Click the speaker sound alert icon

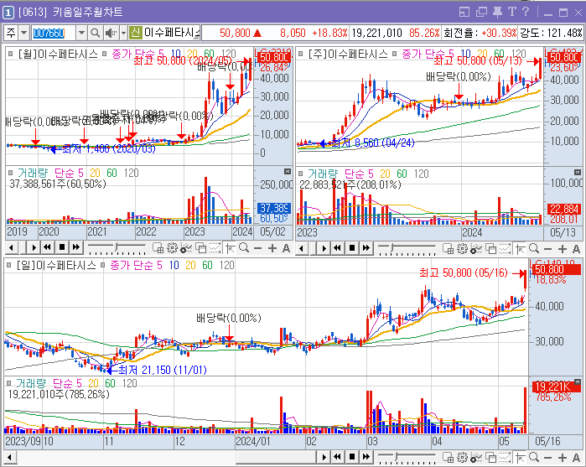tap(111, 33)
